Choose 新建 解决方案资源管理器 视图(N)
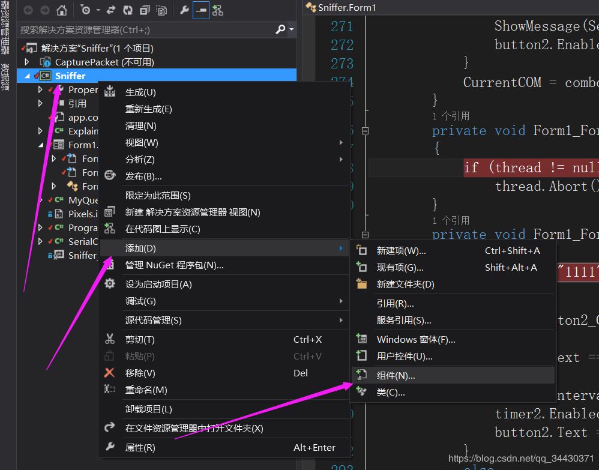Viewport: 599px width, 470px height. pos(224,212)
